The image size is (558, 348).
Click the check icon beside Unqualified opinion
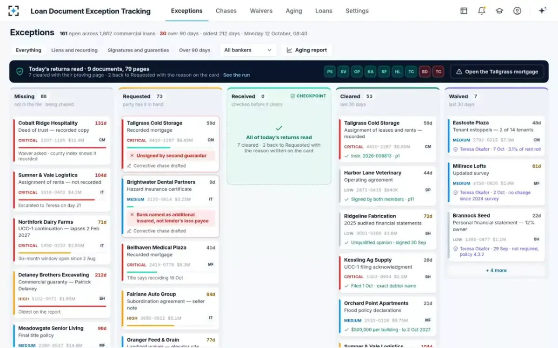346,243
